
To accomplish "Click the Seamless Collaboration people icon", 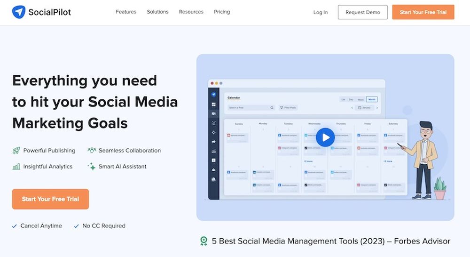I will [x=92, y=150].
